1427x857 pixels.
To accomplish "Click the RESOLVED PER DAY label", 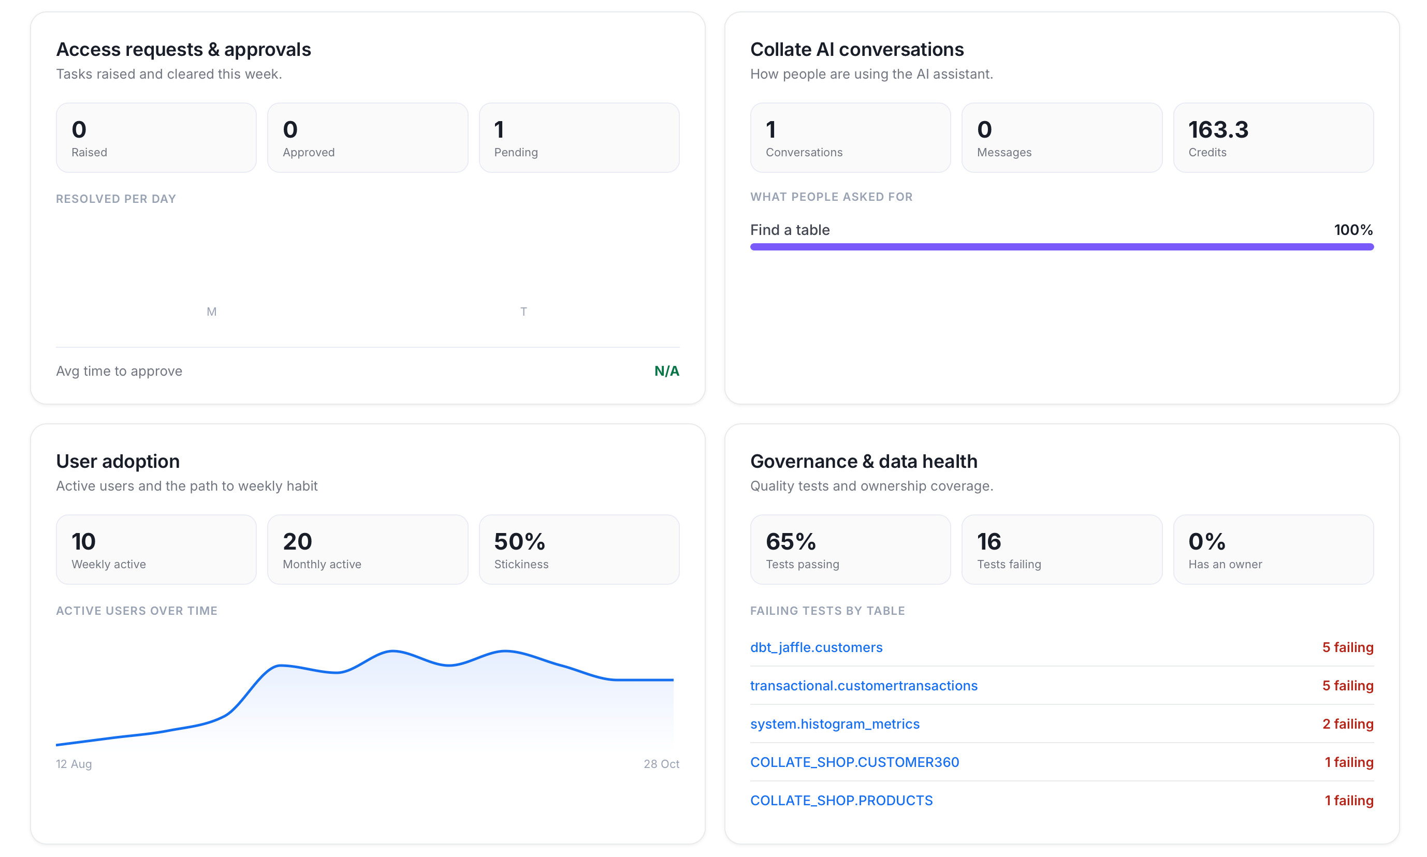I will click(116, 199).
